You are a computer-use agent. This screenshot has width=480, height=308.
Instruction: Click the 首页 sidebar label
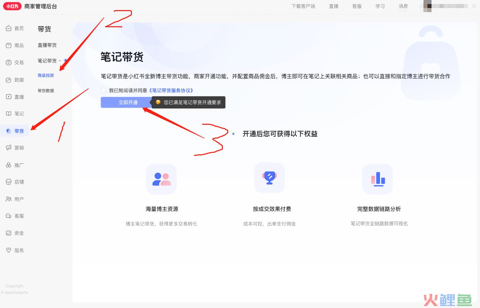pyautogui.click(x=19, y=28)
